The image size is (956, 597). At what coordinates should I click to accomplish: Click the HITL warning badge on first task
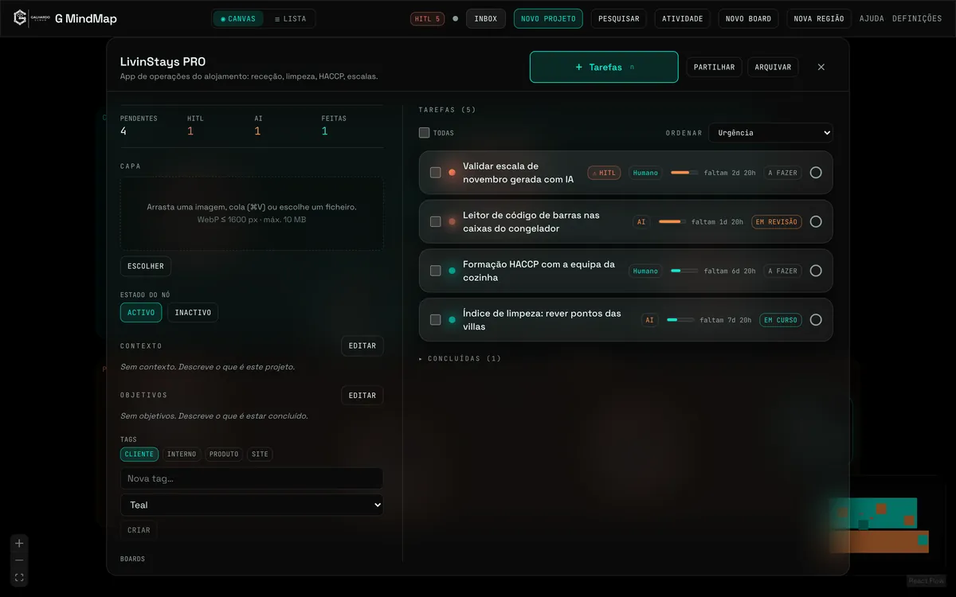point(604,173)
